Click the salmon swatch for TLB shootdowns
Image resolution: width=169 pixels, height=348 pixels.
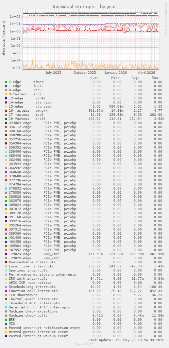(x=6, y=295)
